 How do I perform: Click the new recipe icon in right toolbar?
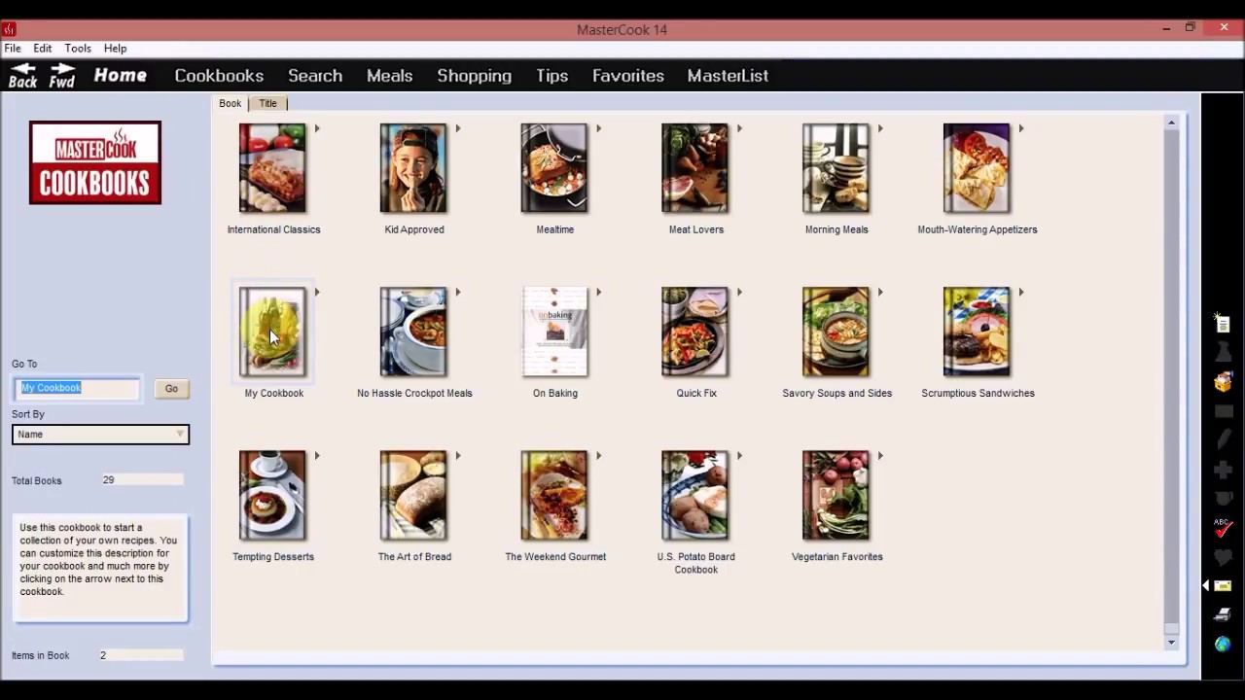tap(1223, 324)
